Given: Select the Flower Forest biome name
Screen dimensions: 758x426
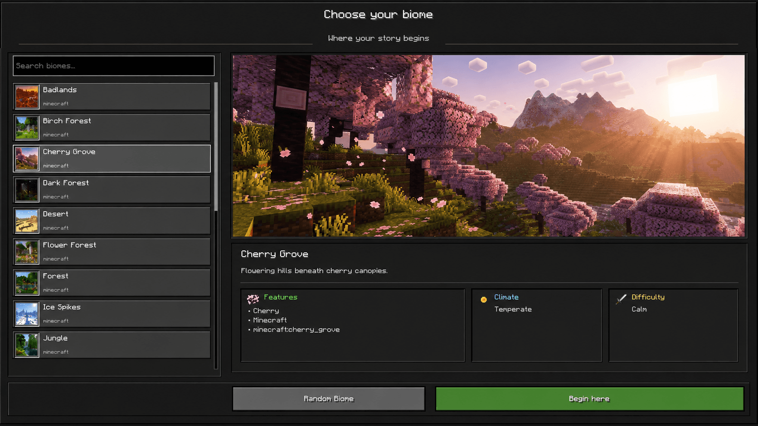Looking at the screenshot, I should click(69, 245).
